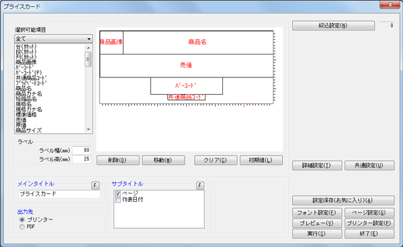Select the 商品画像 box in label layout
The width and height of the screenshot is (403, 247).
point(111,42)
